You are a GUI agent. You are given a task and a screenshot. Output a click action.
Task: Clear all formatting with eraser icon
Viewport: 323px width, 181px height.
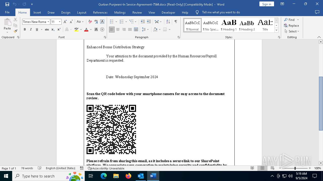90,22
